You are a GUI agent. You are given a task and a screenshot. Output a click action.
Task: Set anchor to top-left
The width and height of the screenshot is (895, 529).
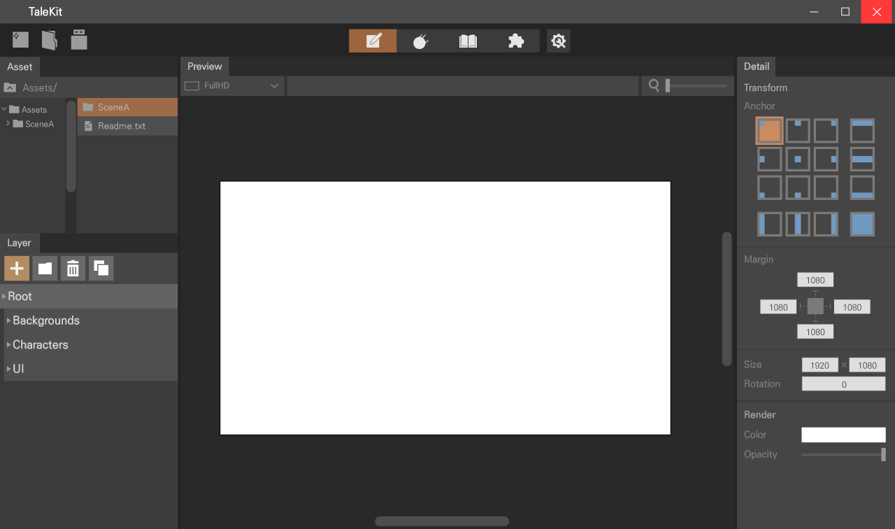point(769,131)
